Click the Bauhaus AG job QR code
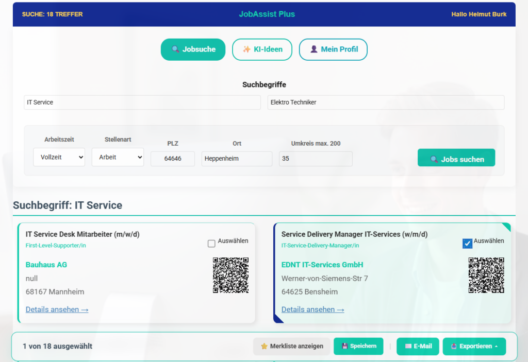 pos(230,275)
